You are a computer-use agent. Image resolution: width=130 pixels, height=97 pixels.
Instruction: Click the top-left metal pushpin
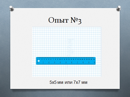tap(11, 8)
